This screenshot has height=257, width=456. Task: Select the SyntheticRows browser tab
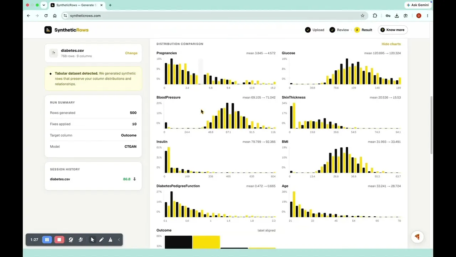[x=77, y=5]
